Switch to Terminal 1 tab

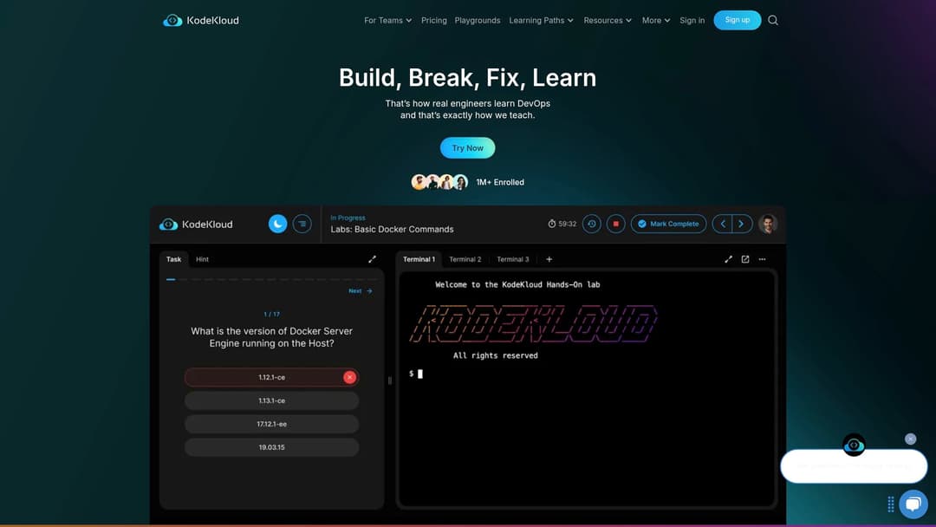click(419, 259)
